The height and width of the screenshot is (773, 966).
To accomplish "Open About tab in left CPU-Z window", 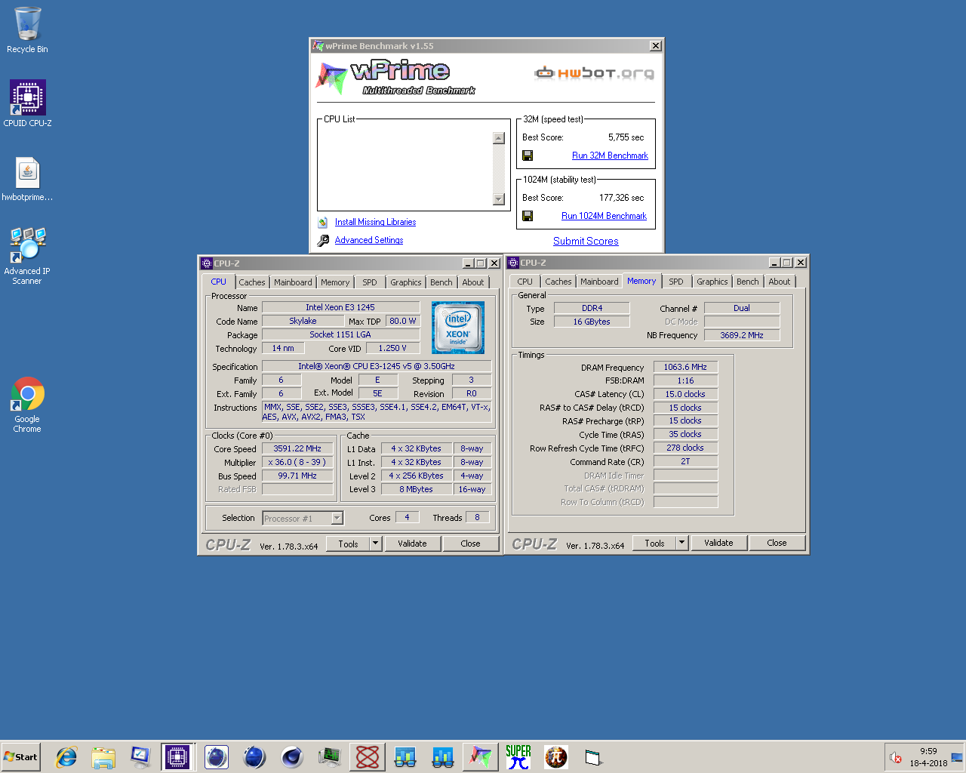I will point(473,282).
